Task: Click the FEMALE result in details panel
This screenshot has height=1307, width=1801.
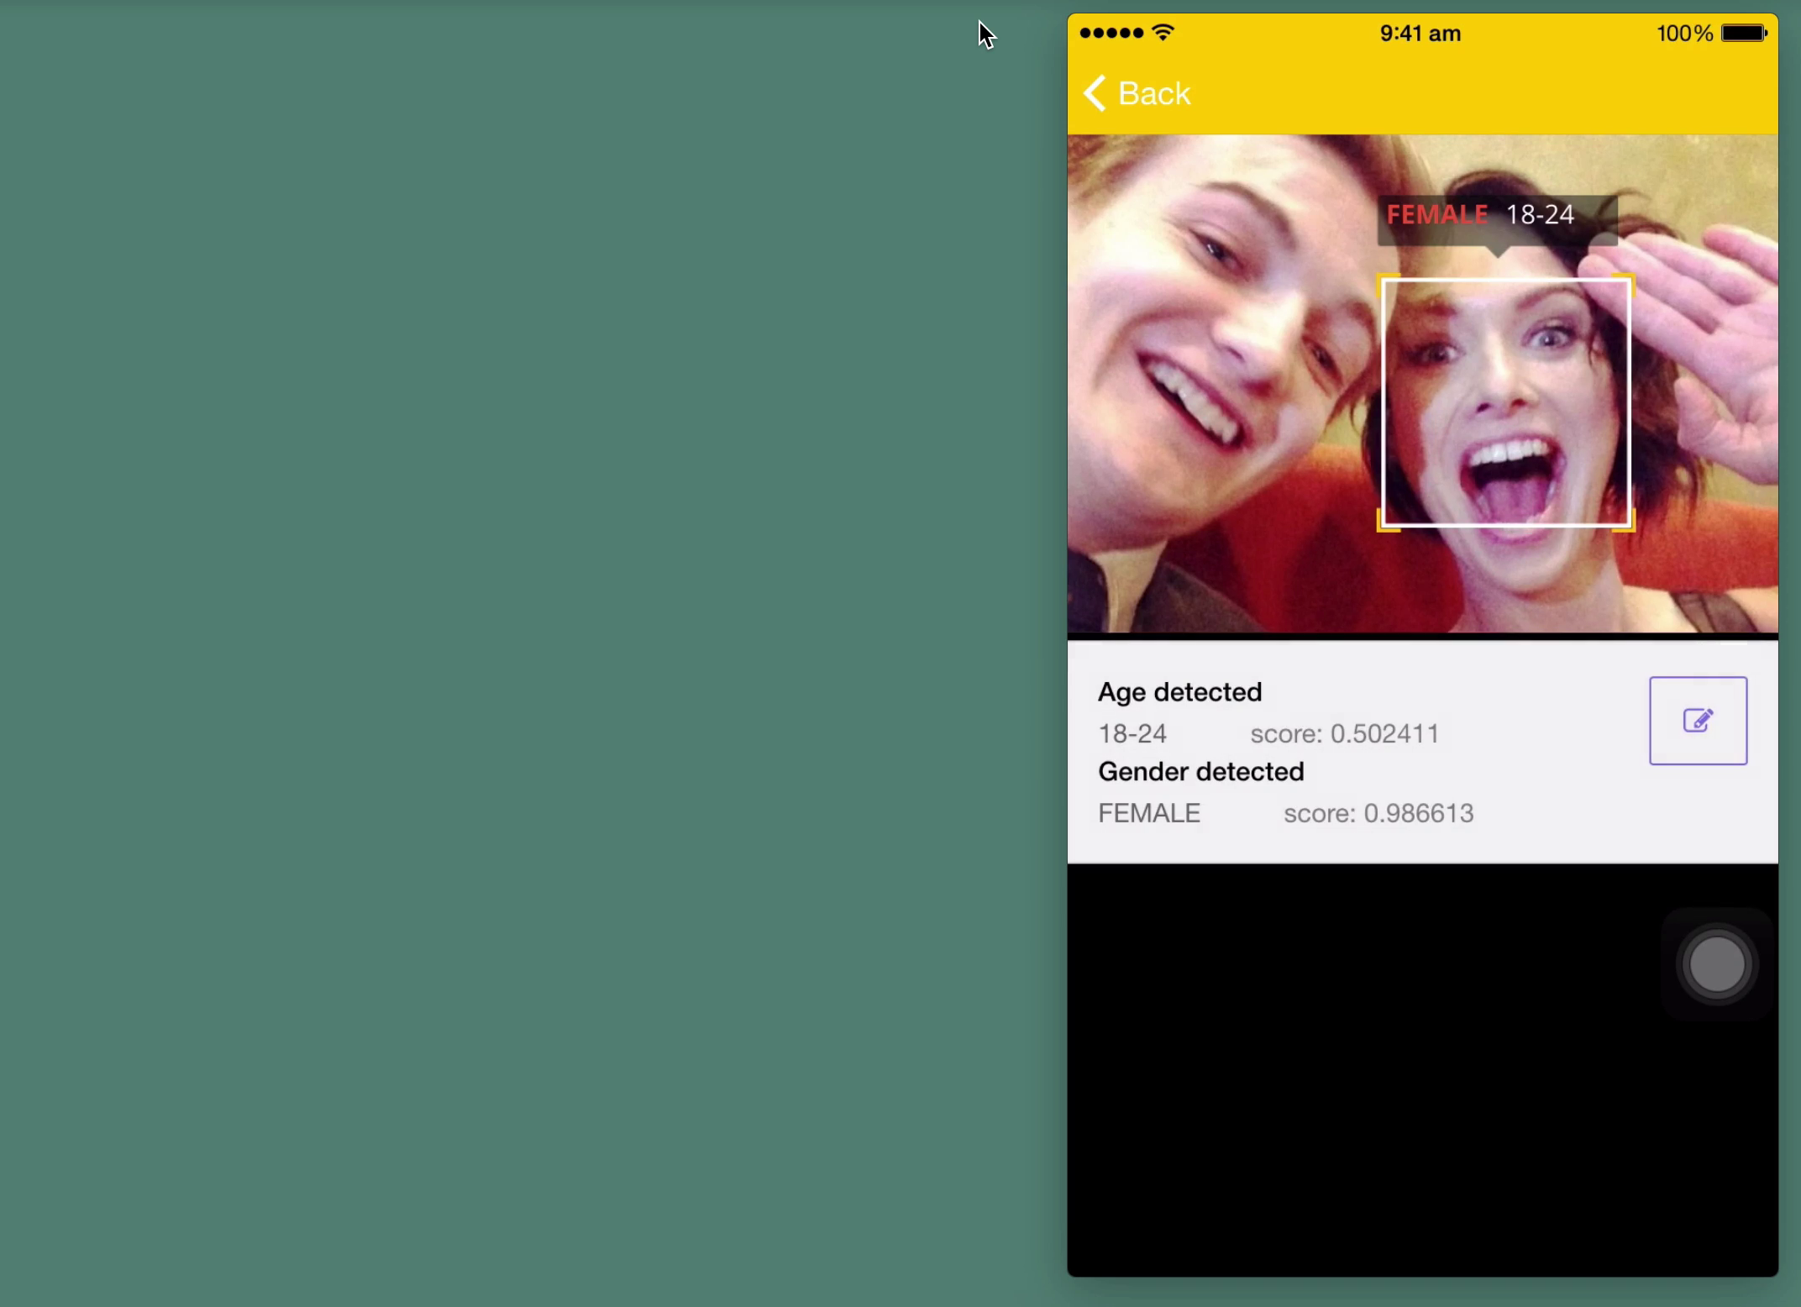Action: tap(1148, 813)
